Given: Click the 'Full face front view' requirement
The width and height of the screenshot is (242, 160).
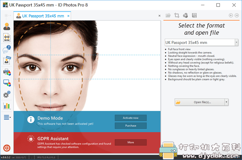Looking at the screenshot, I should click(179, 49).
